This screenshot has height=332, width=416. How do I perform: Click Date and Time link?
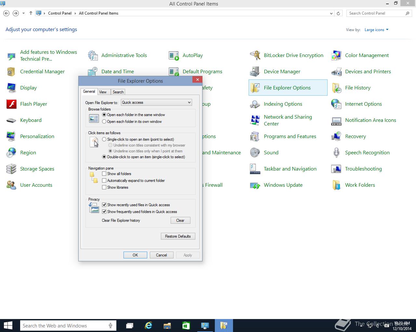tap(118, 72)
